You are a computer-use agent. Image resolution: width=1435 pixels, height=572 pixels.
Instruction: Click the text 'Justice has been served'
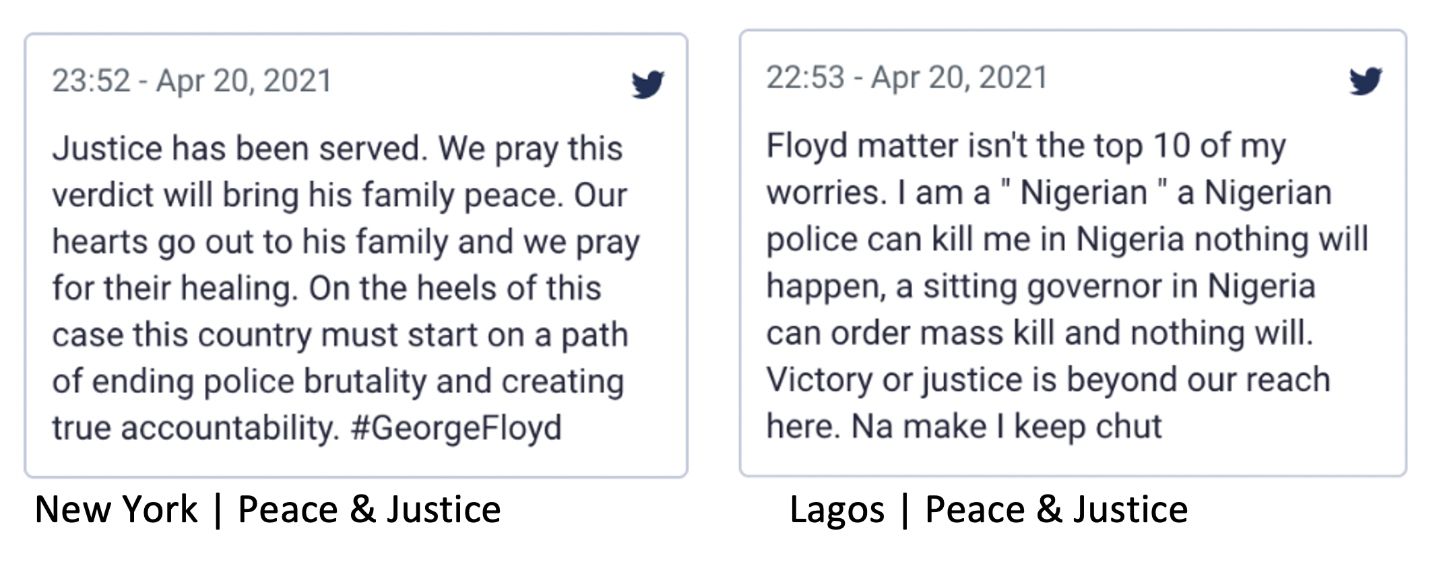click(x=240, y=149)
